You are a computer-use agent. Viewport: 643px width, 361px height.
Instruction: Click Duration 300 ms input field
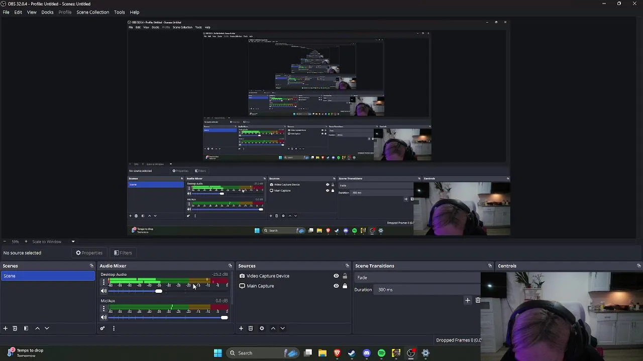pos(427,290)
